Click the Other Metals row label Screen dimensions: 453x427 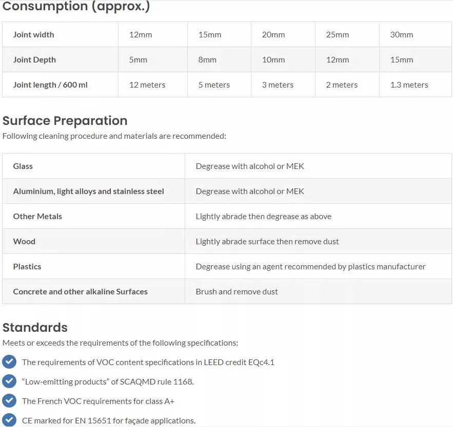37,217
